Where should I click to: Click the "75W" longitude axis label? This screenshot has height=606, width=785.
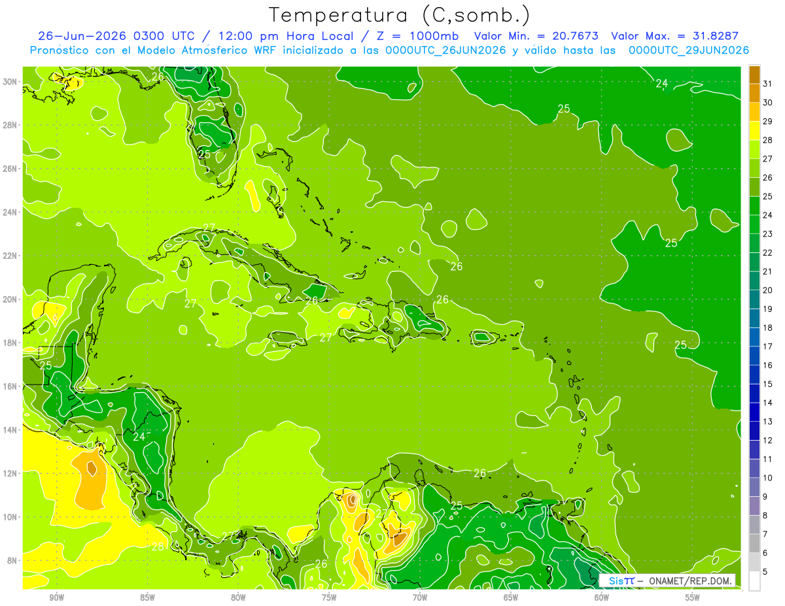(329, 597)
